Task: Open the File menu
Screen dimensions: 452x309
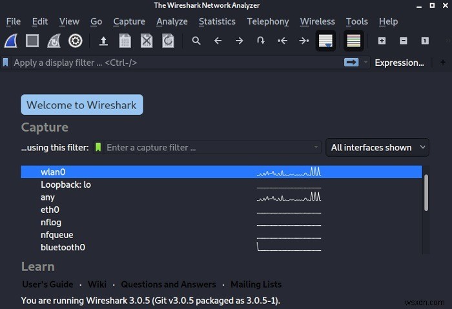Action: (x=14, y=21)
